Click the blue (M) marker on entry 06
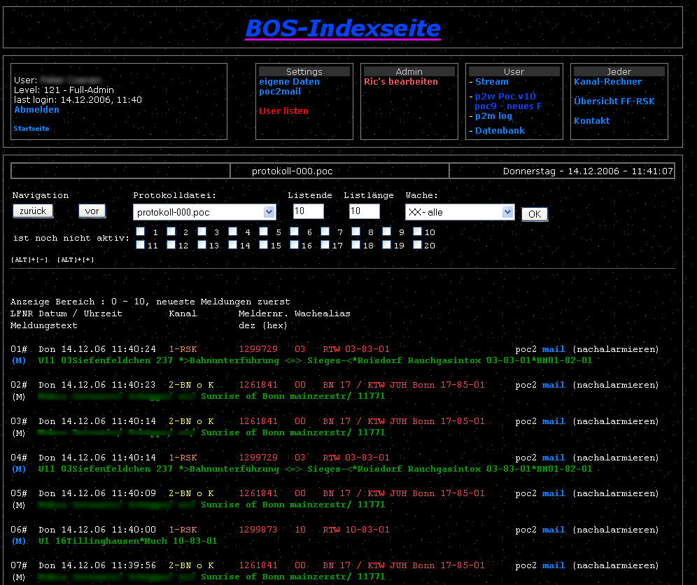697x585 pixels. [x=20, y=541]
